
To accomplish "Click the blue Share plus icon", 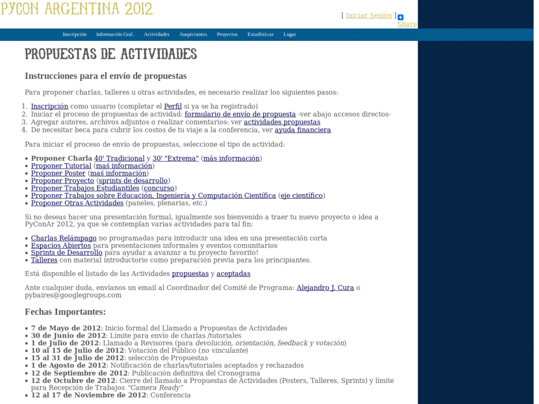I will (x=401, y=17).
